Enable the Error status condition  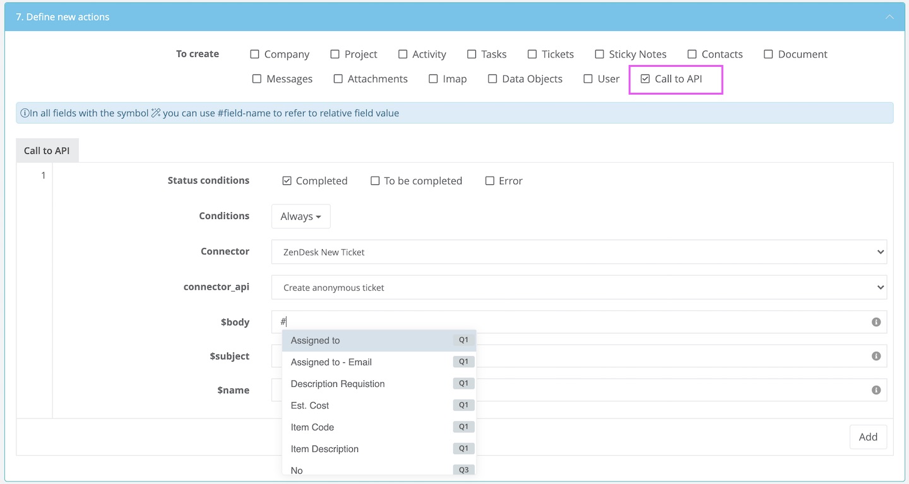pyautogui.click(x=490, y=180)
